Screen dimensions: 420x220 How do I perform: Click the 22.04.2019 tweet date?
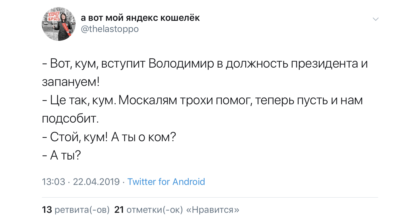(97, 182)
